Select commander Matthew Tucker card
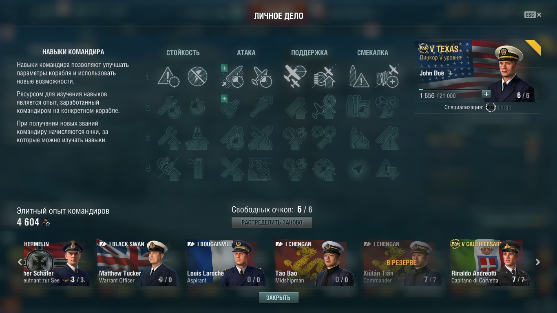Screen dimensions: 557x313 click(137, 262)
